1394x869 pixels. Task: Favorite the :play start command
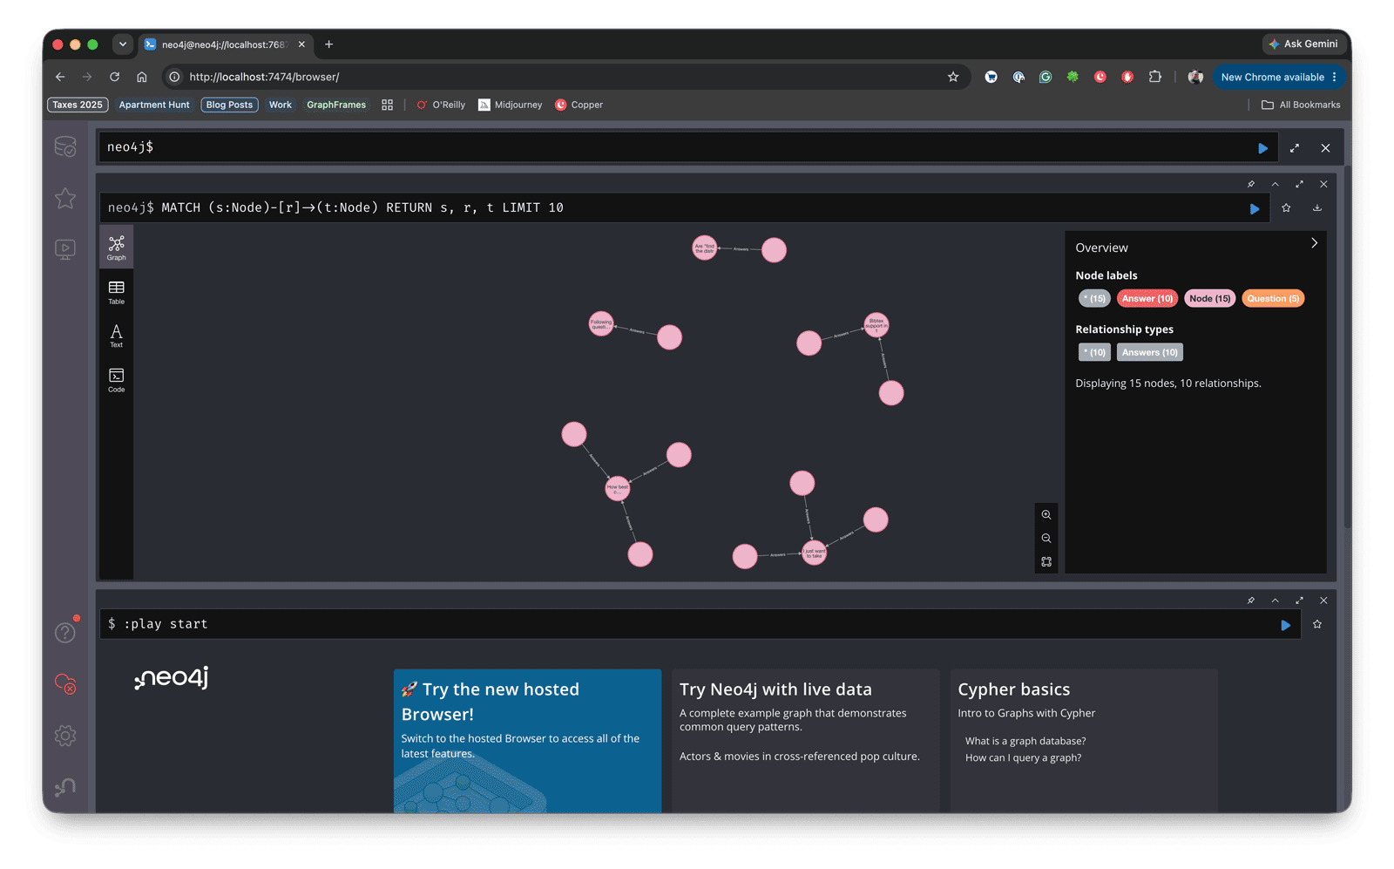tap(1317, 624)
